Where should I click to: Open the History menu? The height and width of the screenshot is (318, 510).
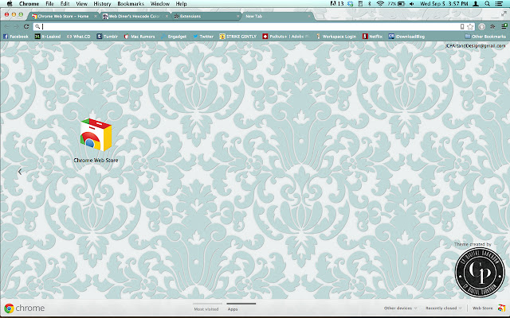coord(102,3)
